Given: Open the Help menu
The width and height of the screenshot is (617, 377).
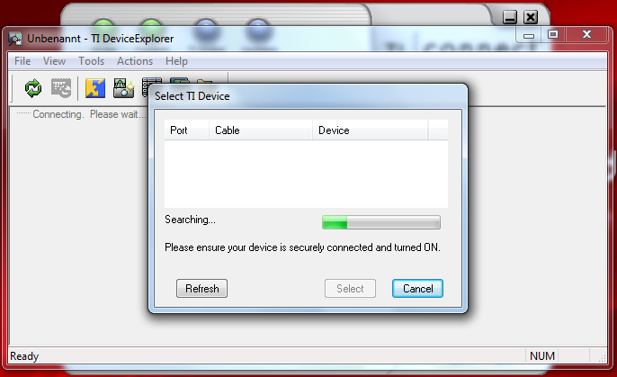Looking at the screenshot, I should tap(176, 61).
